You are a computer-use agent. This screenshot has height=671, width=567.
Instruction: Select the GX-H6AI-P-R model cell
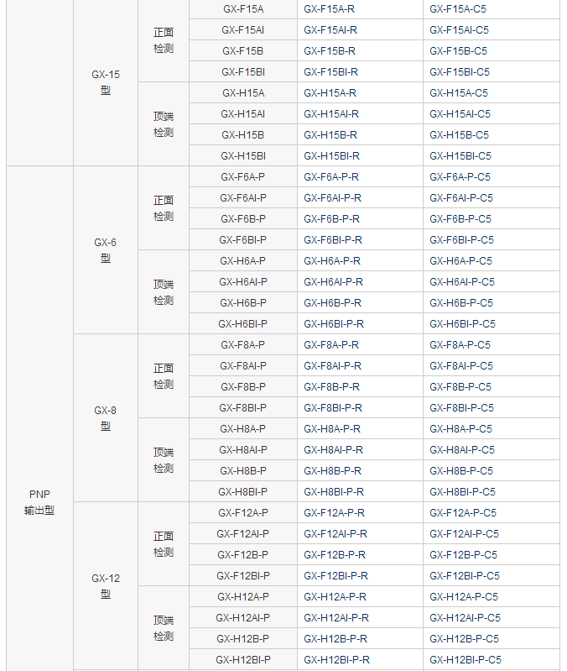(333, 282)
